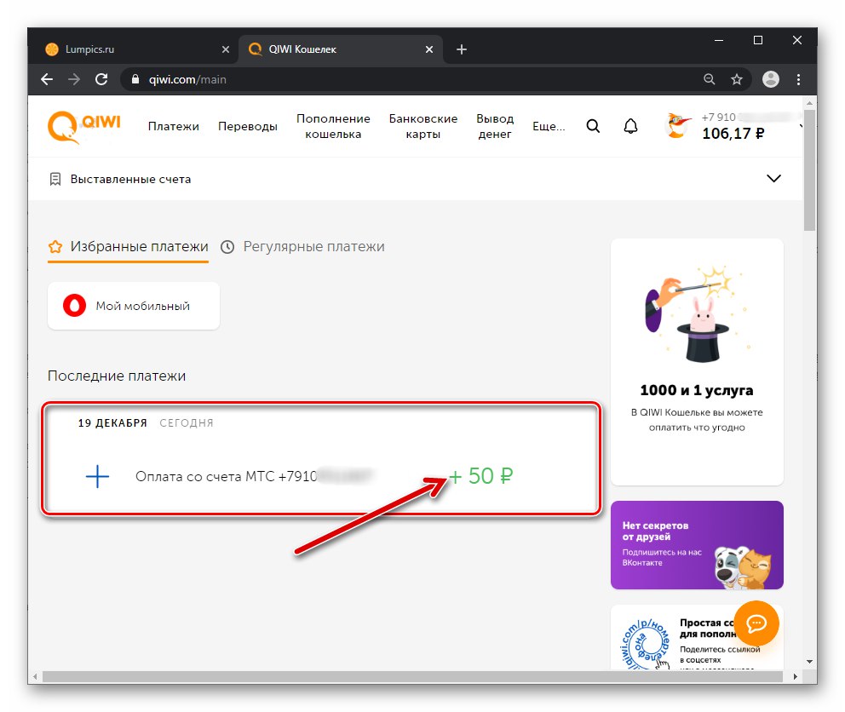This screenshot has width=845, height=712.
Task: Open Платежи menu item
Action: click(x=174, y=126)
